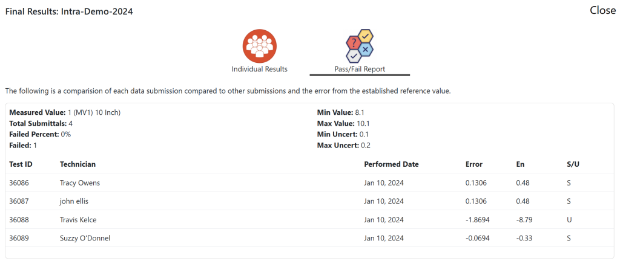
Task: Click the Test ID column header
Action: click(x=21, y=164)
